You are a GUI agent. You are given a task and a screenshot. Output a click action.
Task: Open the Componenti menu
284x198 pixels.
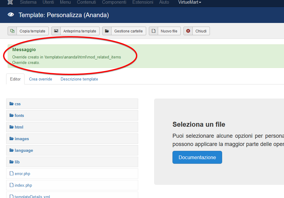click(114, 2)
